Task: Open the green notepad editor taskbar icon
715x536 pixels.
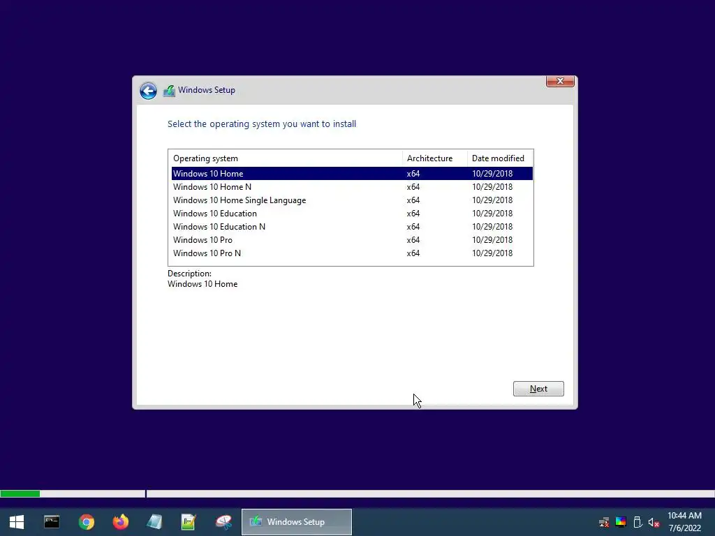Action: 189,522
